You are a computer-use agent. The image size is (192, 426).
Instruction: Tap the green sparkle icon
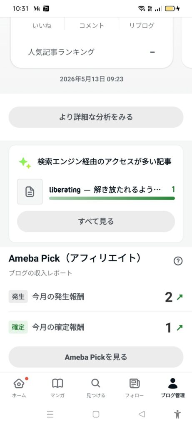(25, 163)
